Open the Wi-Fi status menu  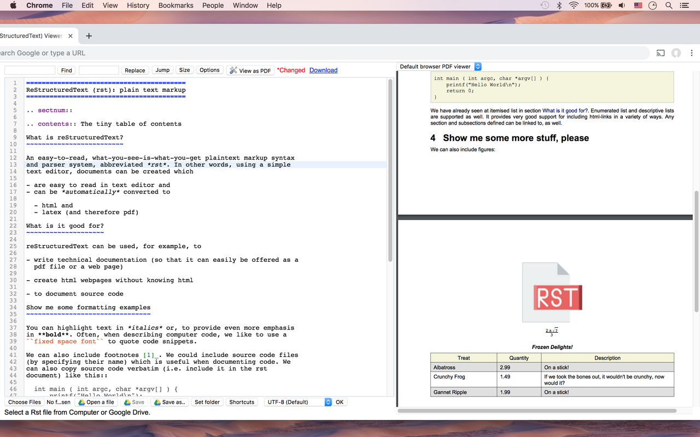point(574,5)
